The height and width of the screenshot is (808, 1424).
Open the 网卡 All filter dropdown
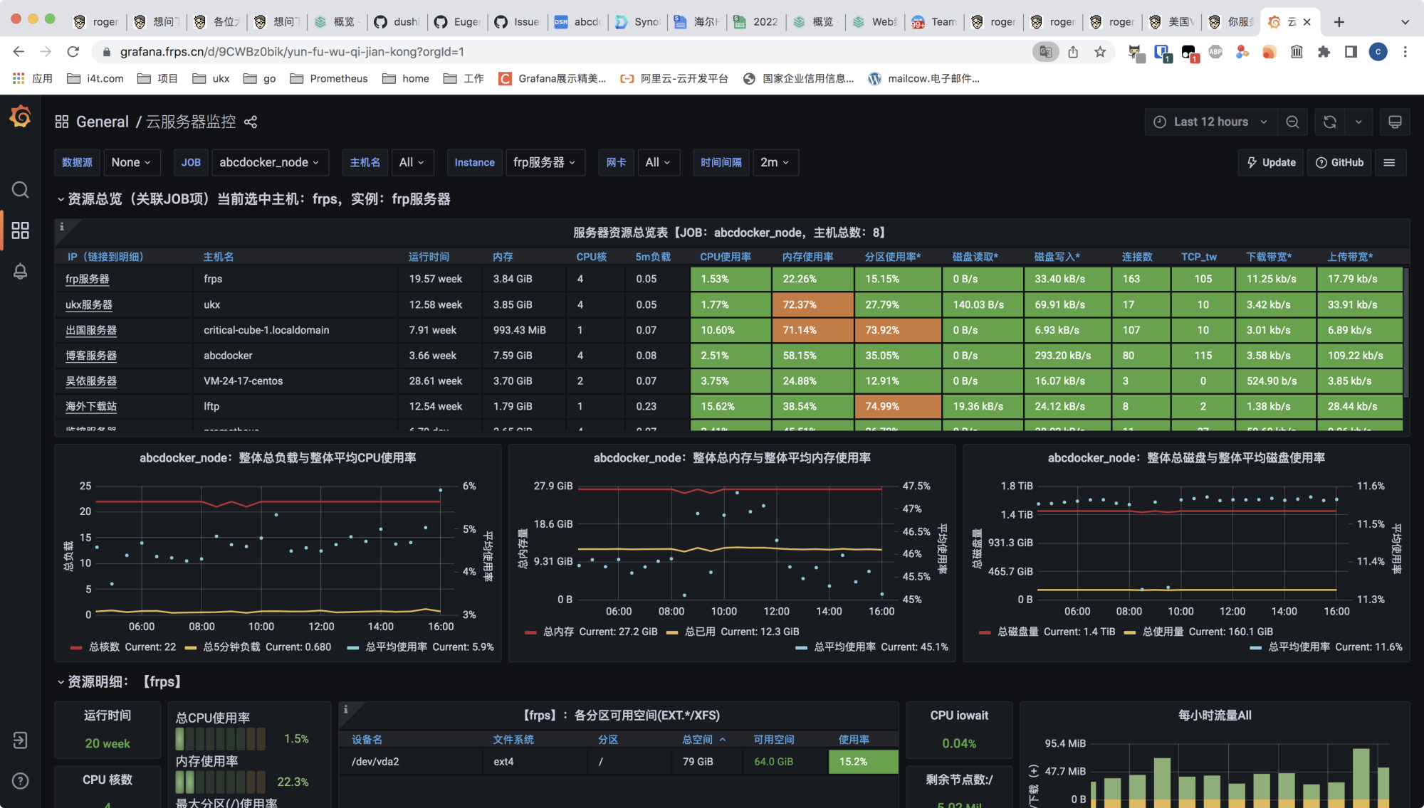pos(655,162)
